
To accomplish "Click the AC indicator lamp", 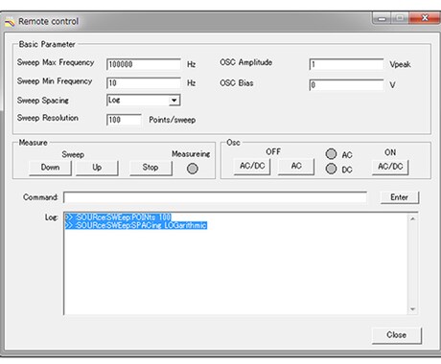I will coord(331,154).
